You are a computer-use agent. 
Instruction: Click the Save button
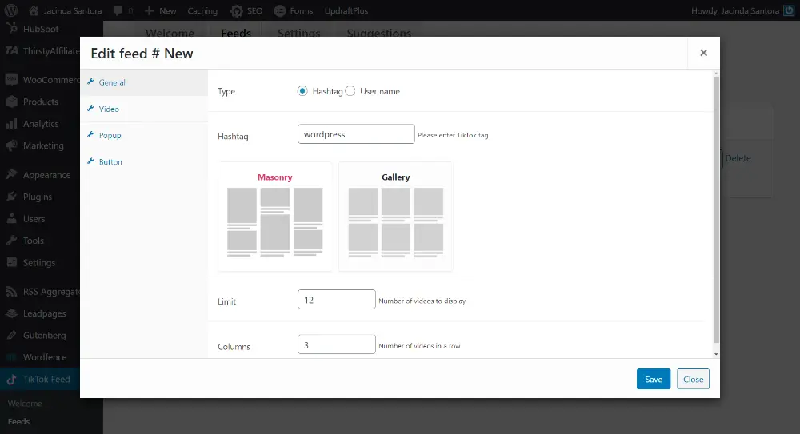(x=653, y=379)
